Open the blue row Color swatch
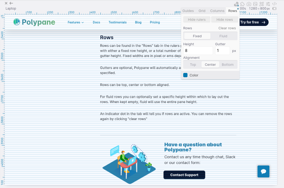Image resolution: width=284 pixels, height=188 pixels. pos(185,75)
